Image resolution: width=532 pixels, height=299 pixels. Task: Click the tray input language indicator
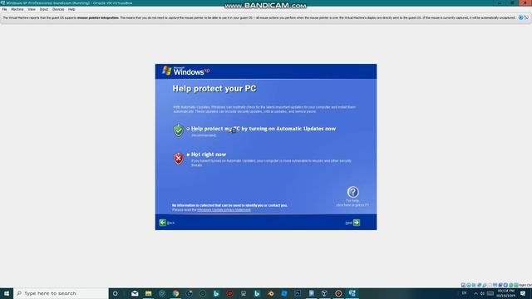pos(464,293)
